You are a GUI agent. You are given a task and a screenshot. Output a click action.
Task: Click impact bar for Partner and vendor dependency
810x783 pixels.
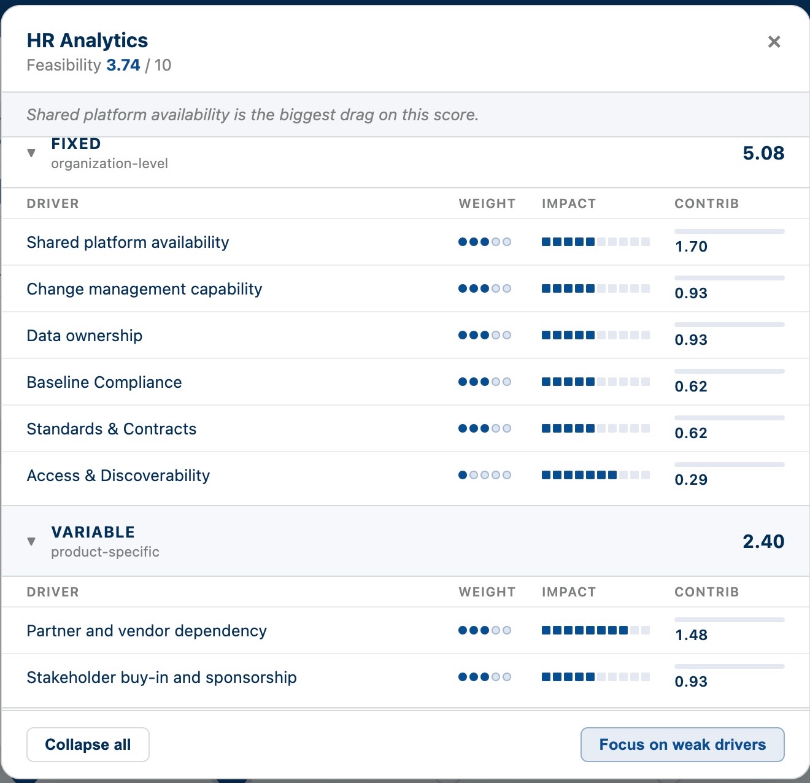tap(595, 630)
